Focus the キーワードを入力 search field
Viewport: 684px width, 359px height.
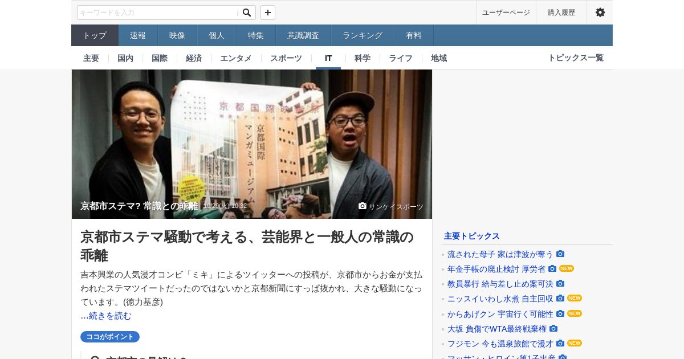coord(158,13)
